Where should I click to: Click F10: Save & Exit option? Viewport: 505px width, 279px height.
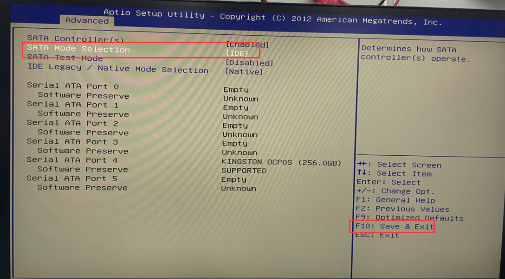point(391,227)
